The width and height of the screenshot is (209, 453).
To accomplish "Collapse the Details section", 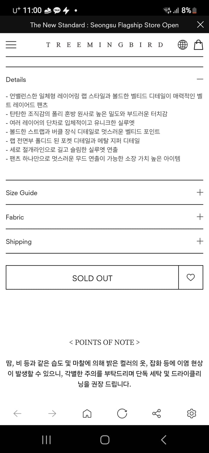I will [200, 79].
